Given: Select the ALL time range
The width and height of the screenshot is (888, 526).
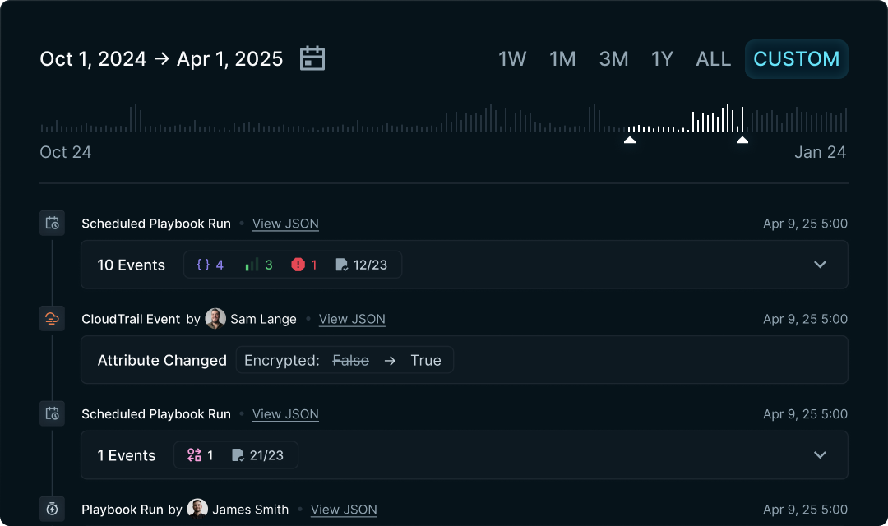Looking at the screenshot, I should 713,58.
